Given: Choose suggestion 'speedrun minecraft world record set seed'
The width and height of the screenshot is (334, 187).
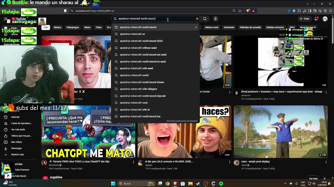Looking at the screenshot, I should 156,55.
